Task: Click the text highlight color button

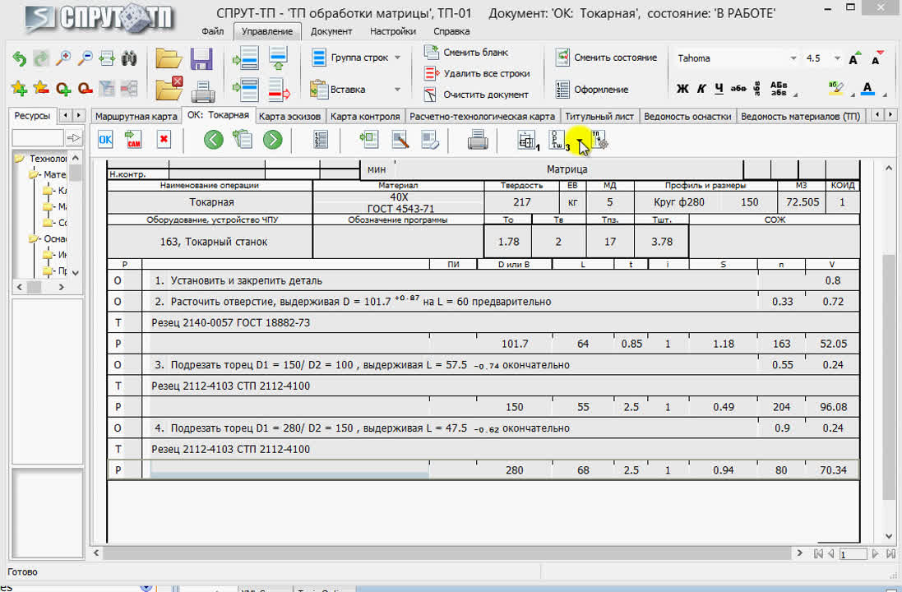Action: pos(836,89)
